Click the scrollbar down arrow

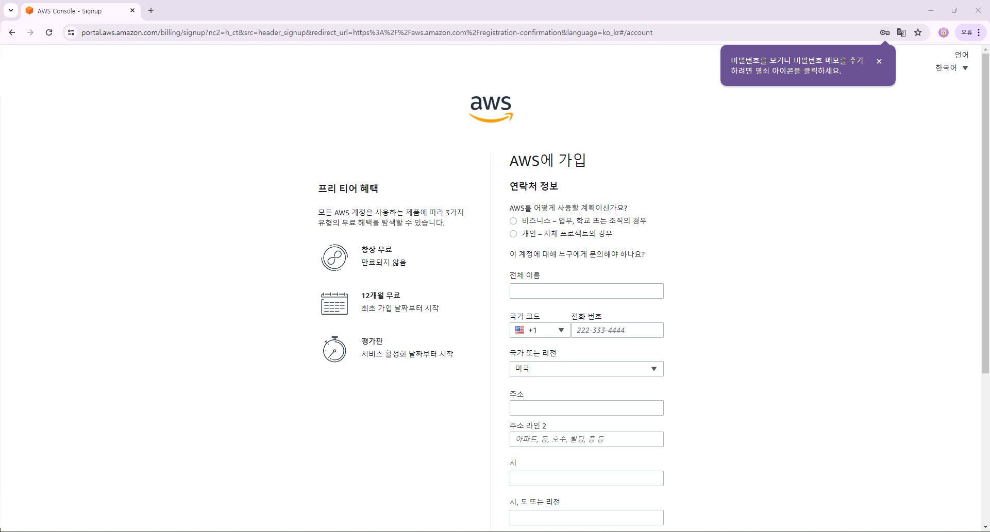tap(985, 527)
